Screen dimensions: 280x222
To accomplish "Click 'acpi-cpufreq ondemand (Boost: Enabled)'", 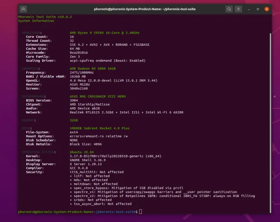I will coord(108,61).
